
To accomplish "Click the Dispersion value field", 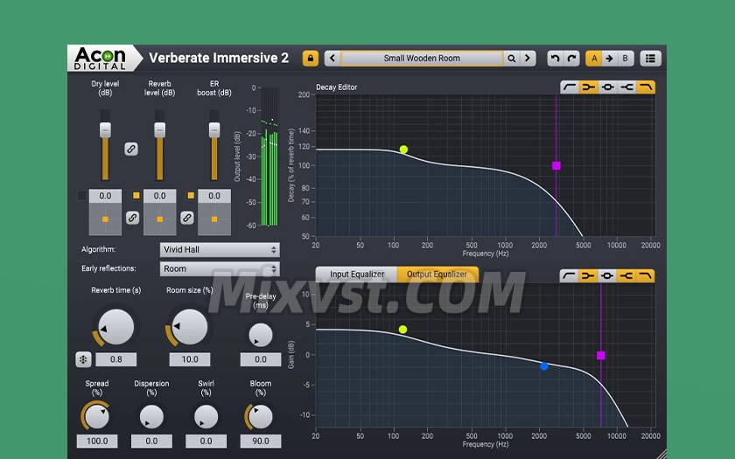I will tap(151, 442).
